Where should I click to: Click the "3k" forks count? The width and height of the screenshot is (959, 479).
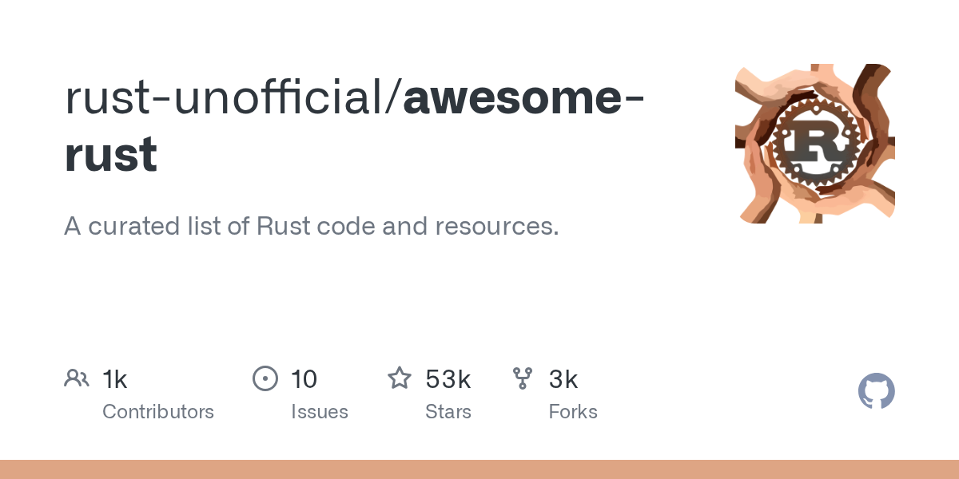click(563, 379)
